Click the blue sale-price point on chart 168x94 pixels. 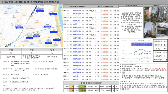click(148, 51)
